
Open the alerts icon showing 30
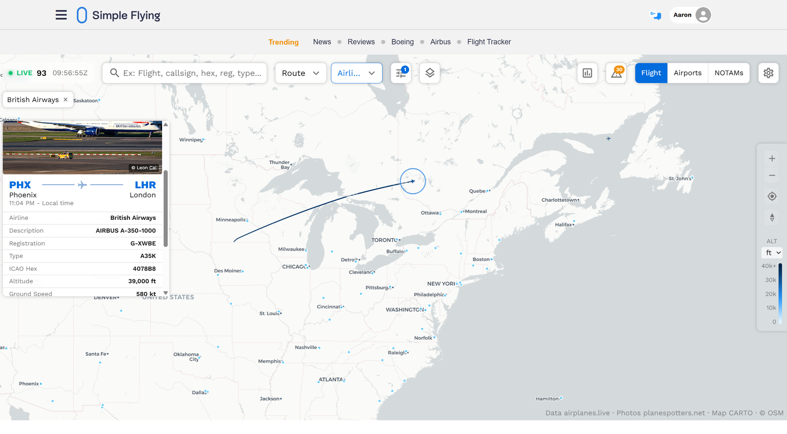tap(616, 73)
